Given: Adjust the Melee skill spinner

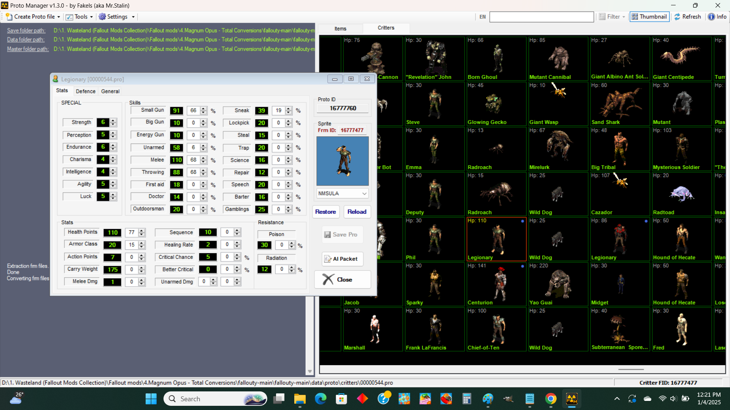Looking at the screenshot, I should [203, 160].
